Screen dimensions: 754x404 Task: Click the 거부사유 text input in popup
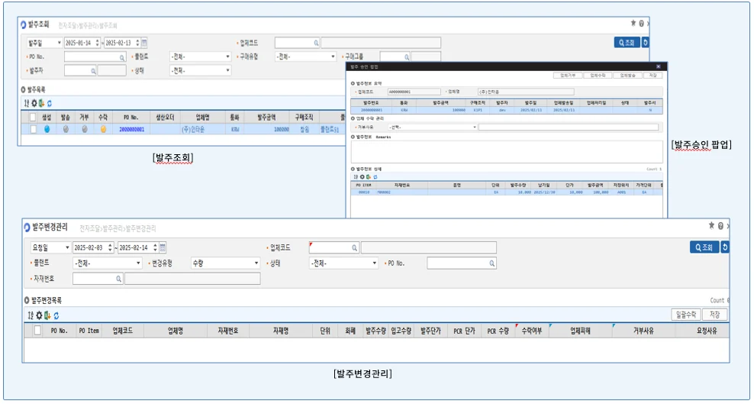click(569, 128)
